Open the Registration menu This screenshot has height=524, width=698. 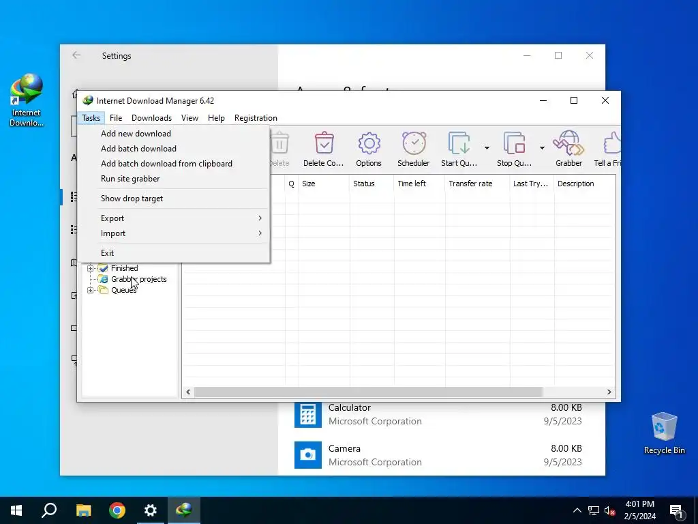point(256,118)
